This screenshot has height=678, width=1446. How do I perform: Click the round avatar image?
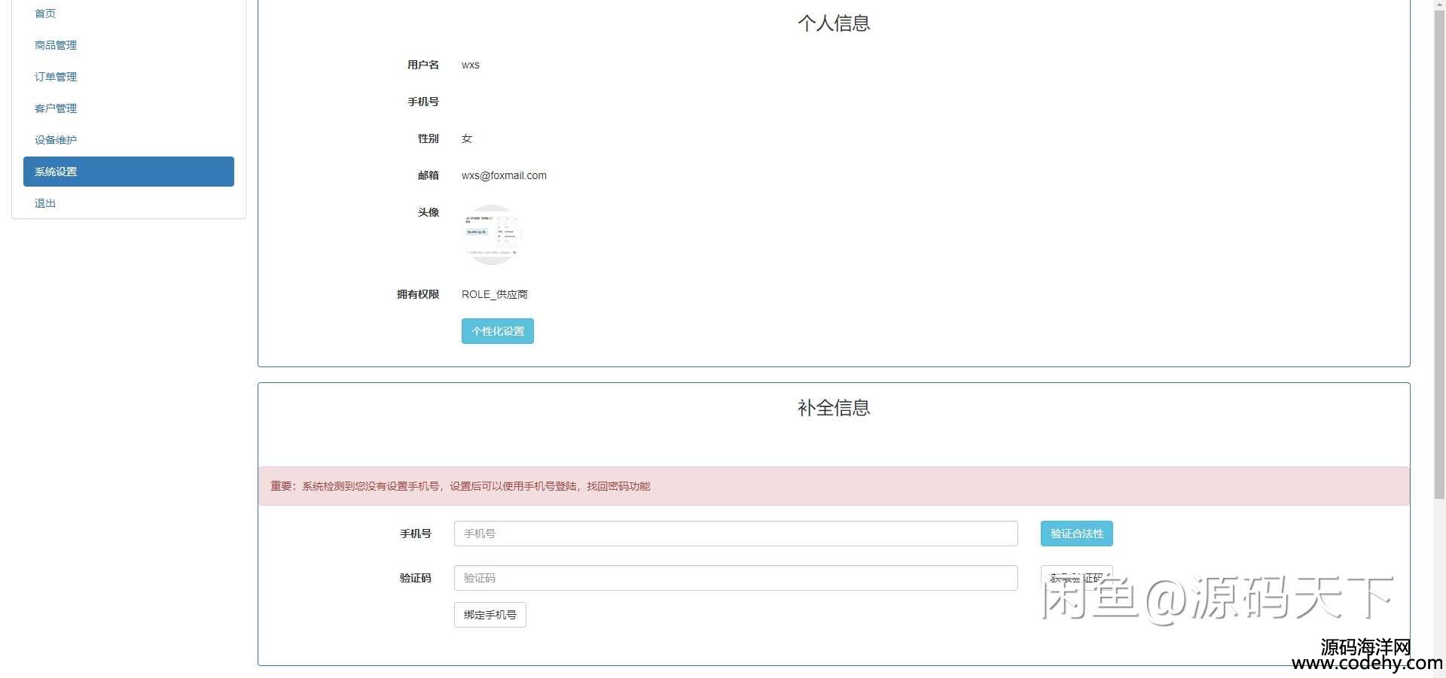[x=492, y=235]
